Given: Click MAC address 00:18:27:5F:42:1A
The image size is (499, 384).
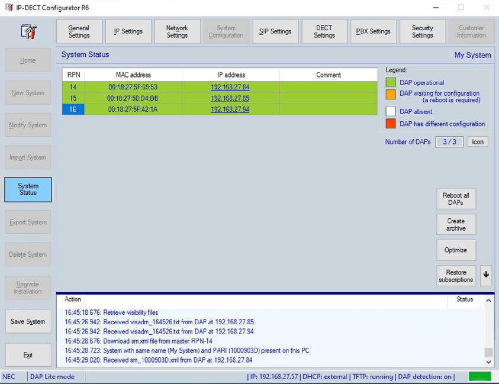Looking at the screenshot, I should pos(133,109).
